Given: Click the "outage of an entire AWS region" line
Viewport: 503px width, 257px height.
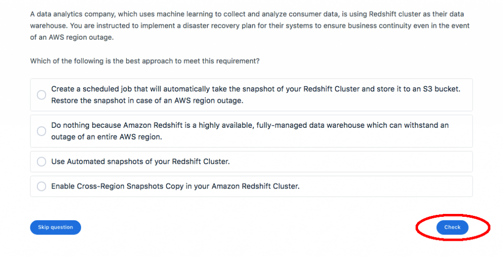Looking at the screenshot, I should (x=107, y=137).
